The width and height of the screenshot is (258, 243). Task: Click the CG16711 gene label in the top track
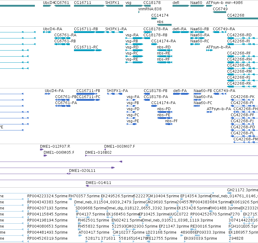82,3
